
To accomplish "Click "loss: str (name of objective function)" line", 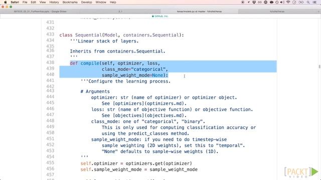I will [172, 109].
